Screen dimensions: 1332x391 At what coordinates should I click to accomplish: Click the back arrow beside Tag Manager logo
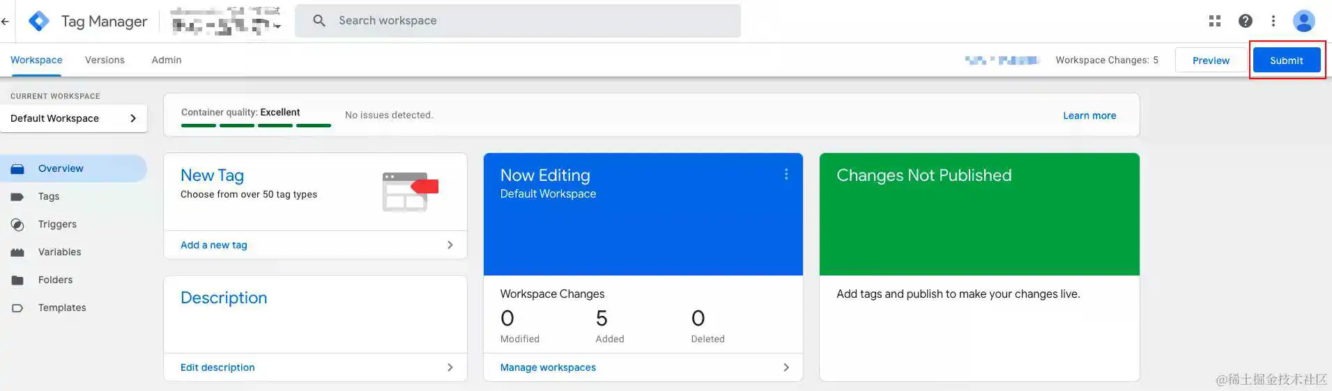click(x=6, y=21)
